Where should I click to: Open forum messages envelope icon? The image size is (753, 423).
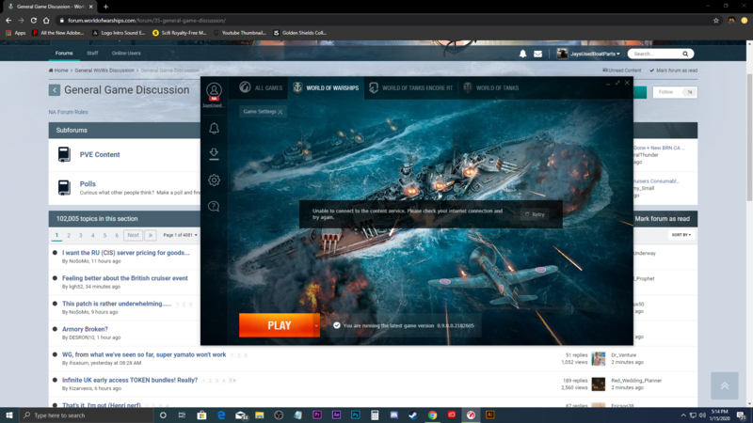coord(537,54)
